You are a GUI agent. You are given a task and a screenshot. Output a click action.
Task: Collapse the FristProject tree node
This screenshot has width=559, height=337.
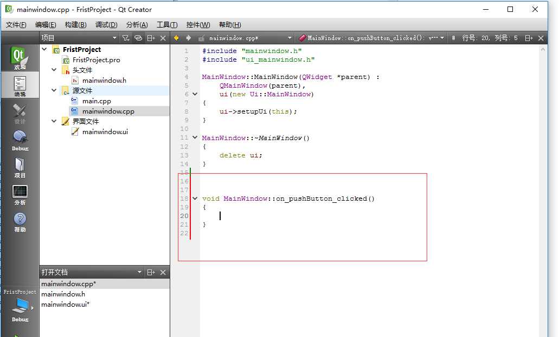[x=44, y=49]
